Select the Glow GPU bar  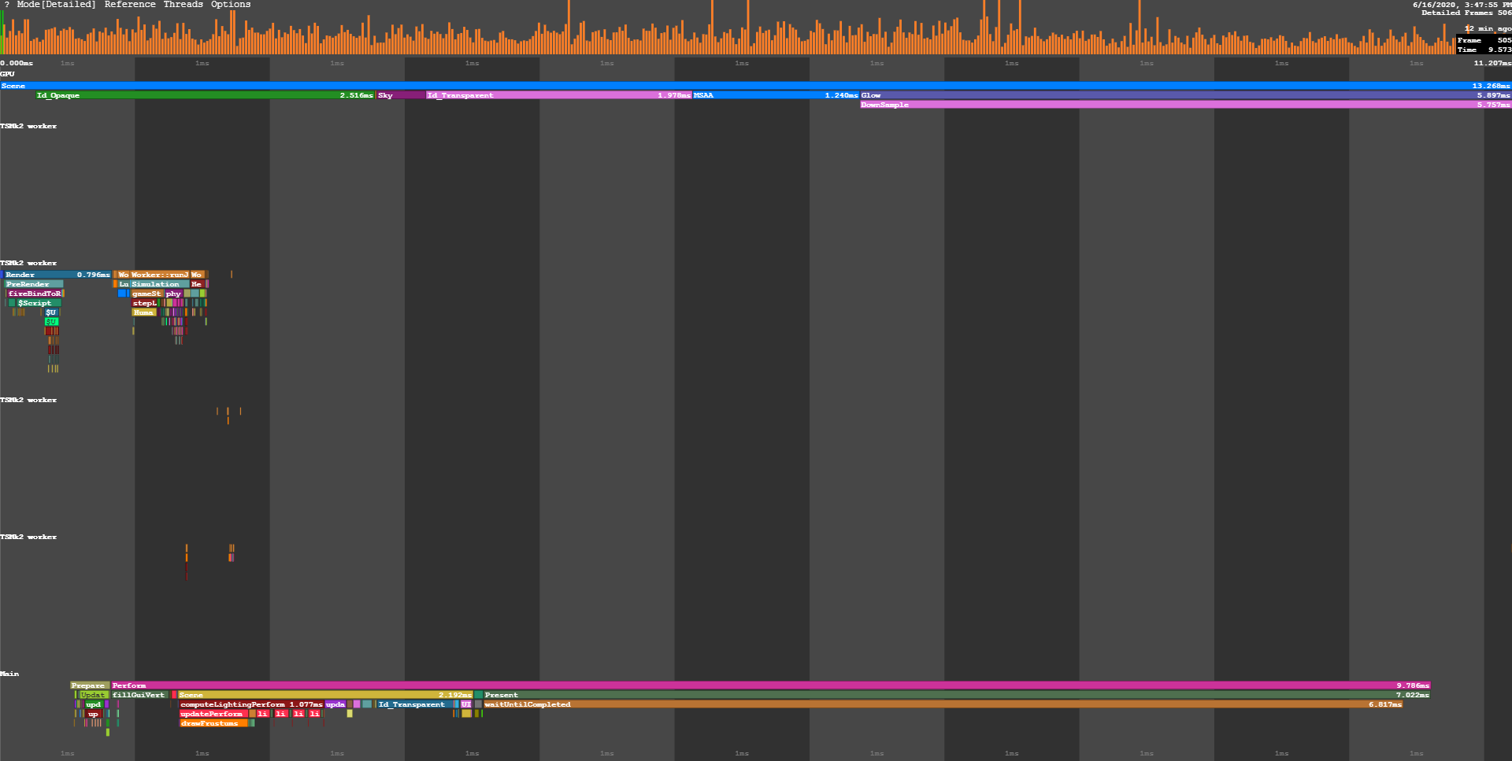tap(1186, 95)
